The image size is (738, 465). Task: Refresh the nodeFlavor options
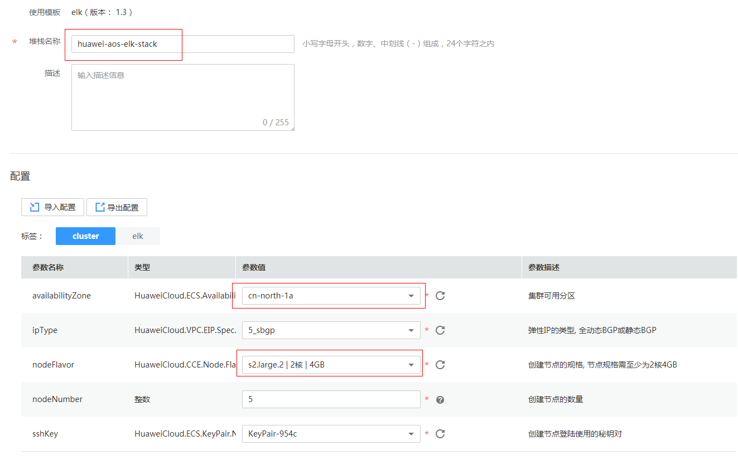[x=440, y=365]
